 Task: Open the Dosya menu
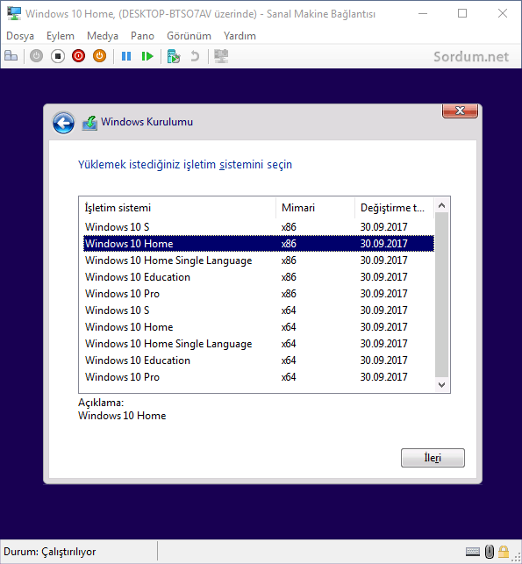[20, 36]
